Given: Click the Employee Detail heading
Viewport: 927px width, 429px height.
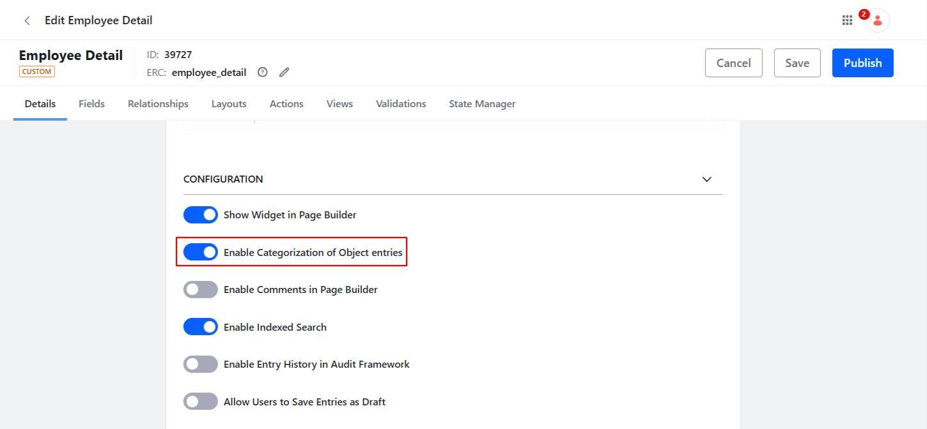Looking at the screenshot, I should pyautogui.click(x=70, y=56).
